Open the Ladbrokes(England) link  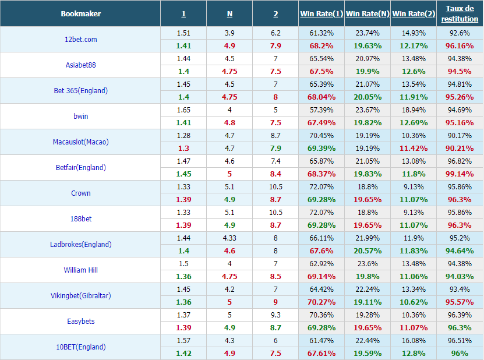point(80,245)
